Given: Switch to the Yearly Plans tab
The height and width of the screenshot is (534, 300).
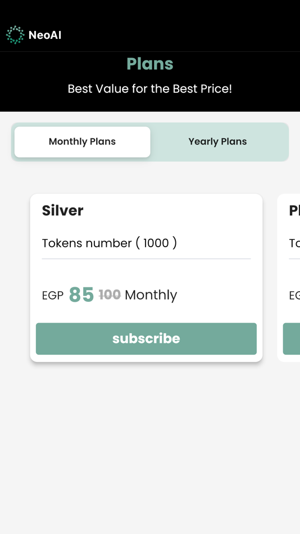Looking at the screenshot, I should tap(217, 142).
